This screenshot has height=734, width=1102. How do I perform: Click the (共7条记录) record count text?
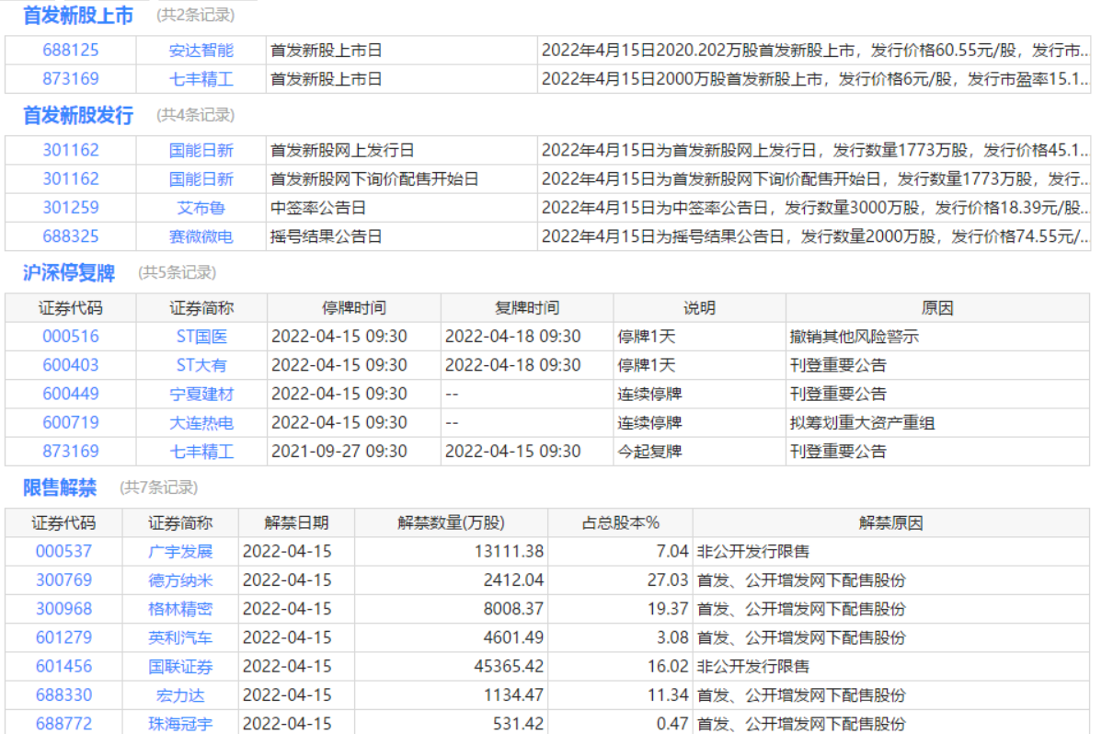tap(159, 487)
